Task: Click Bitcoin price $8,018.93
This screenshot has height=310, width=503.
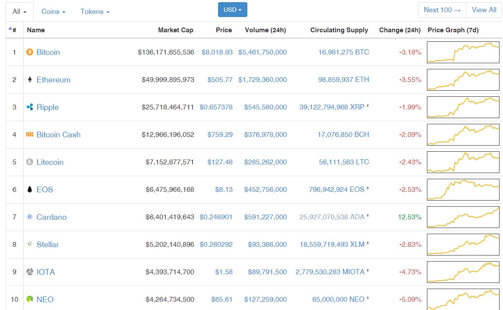Action: pos(217,52)
